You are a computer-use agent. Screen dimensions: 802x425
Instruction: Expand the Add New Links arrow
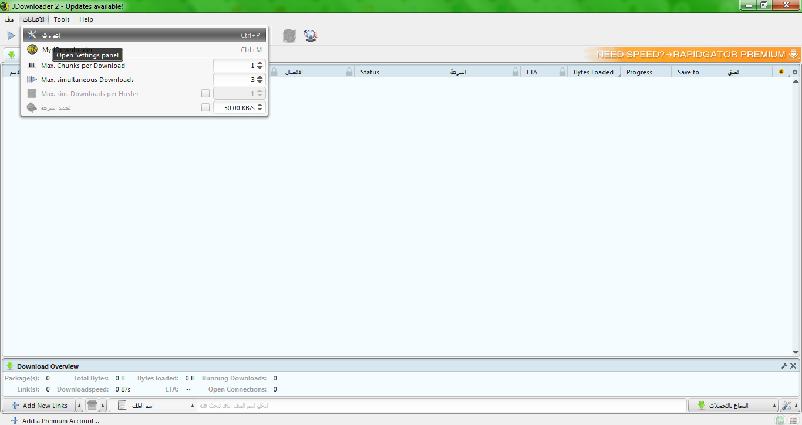(79, 406)
